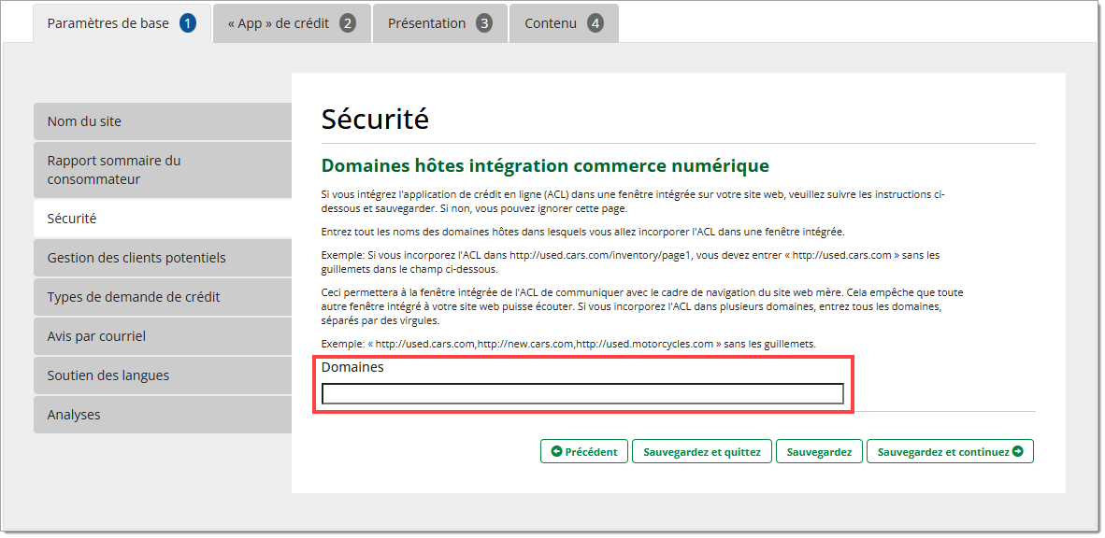Open Avis par courriel settings
1105x538 pixels.
[163, 336]
